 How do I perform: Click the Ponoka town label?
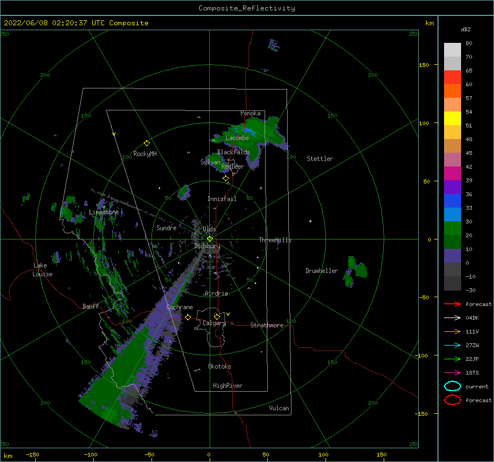[250, 113]
